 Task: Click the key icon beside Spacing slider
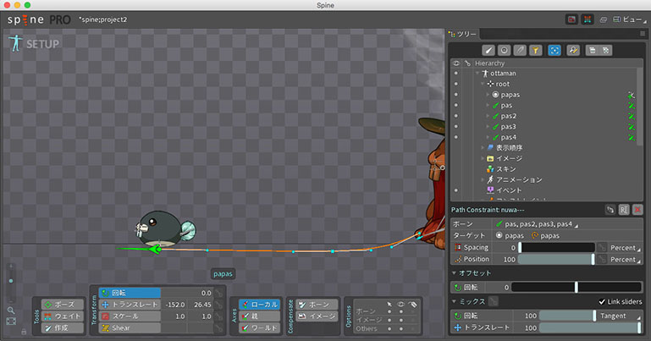(x=602, y=248)
